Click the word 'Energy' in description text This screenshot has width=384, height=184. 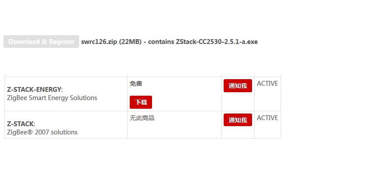[x=59, y=98]
